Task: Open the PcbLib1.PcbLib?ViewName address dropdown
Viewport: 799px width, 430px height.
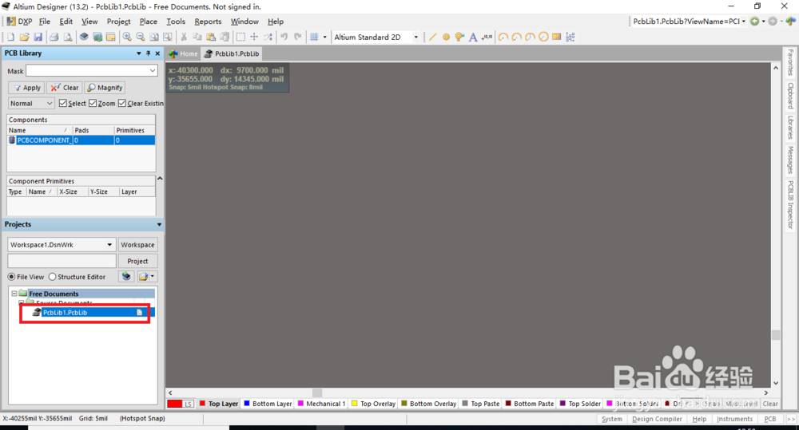Action: [743, 22]
